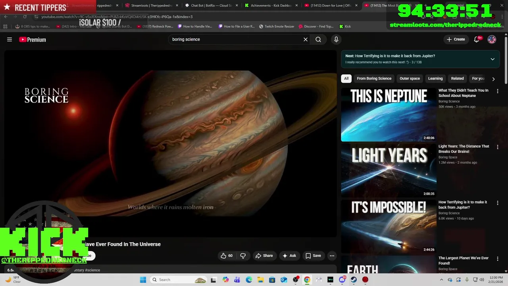Select the All filter chip
The width and height of the screenshot is (508, 286).
346,78
